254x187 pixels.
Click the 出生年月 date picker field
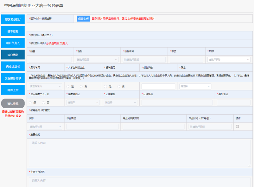pos(144,60)
